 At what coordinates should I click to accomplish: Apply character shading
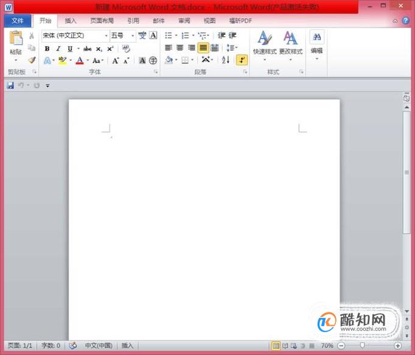[142, 61]
